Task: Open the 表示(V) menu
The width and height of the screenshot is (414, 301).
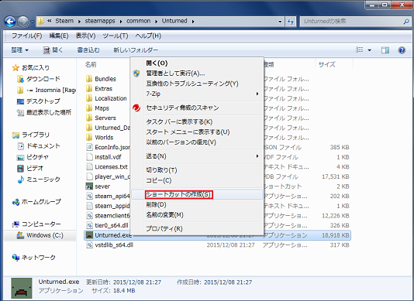Action: click(x=85, y=36)
